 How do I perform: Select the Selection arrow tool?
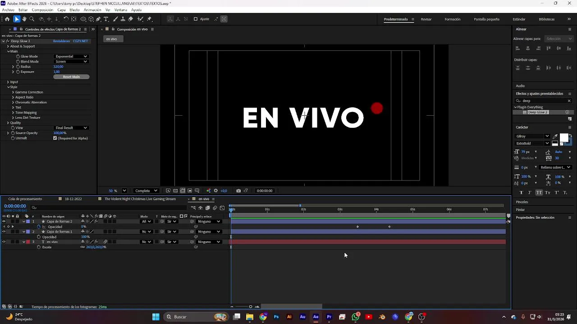[17, 19]
